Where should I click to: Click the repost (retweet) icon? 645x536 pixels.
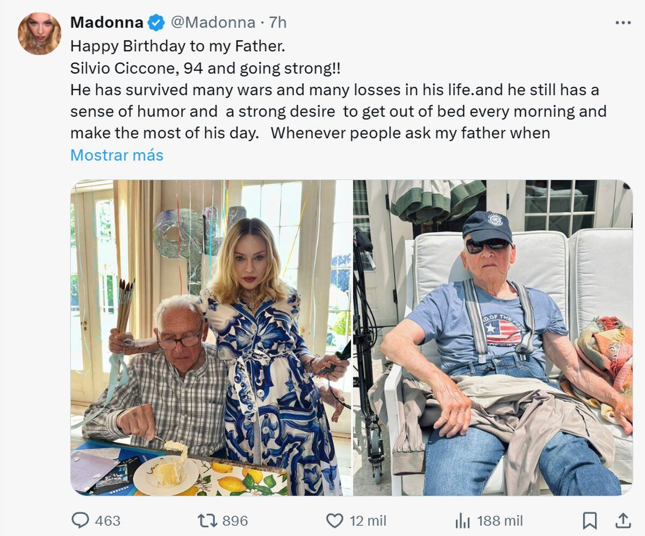pyautogui.click(x=209, y=520)
